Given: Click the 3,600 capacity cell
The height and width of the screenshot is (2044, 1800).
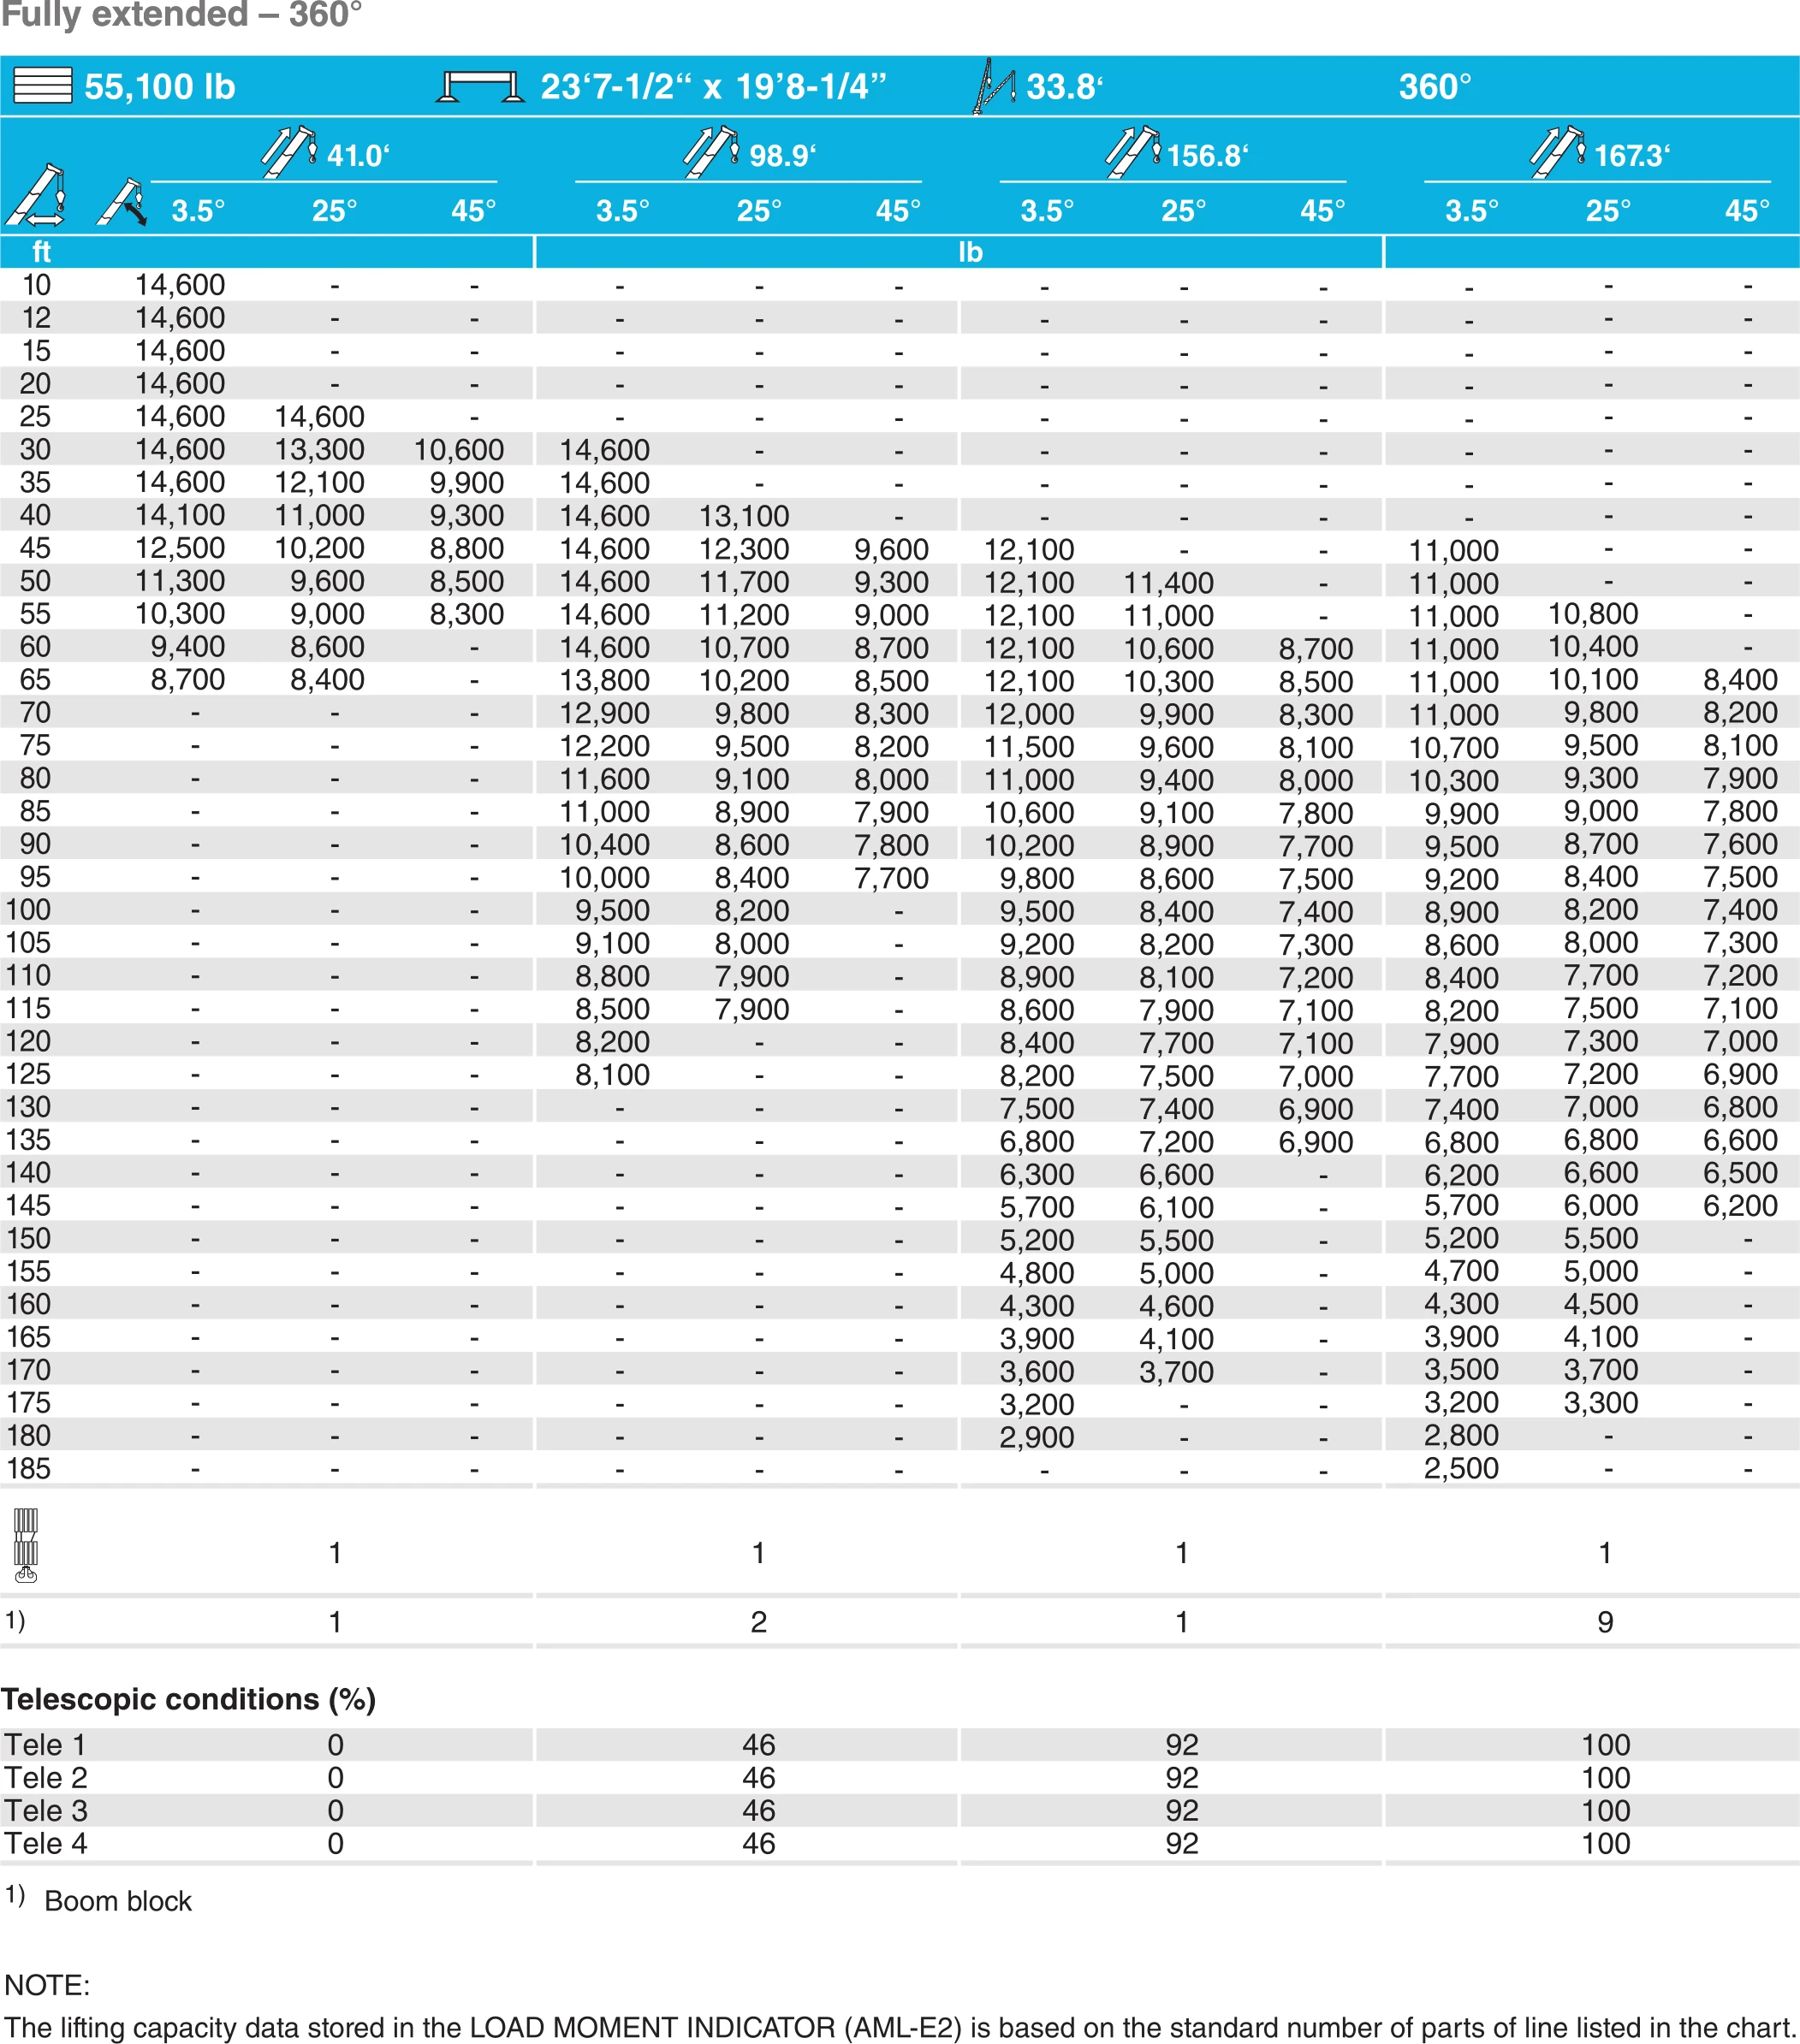Looking at the screenshot, I should click(x=1037, y=1371).
